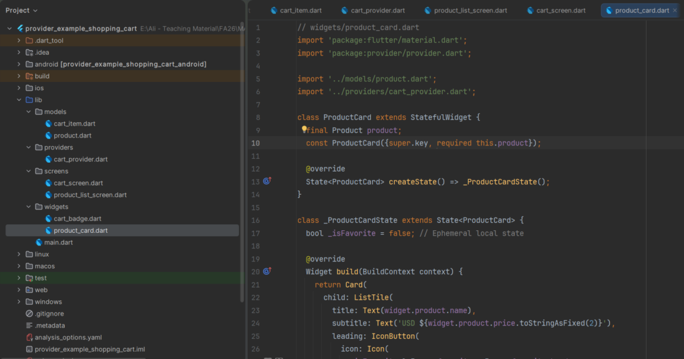The width and height of the screenshot is (684, 359).
Task: Click the Dart icon on cart_screen.dart tab
Action: (x=530, y=11)
